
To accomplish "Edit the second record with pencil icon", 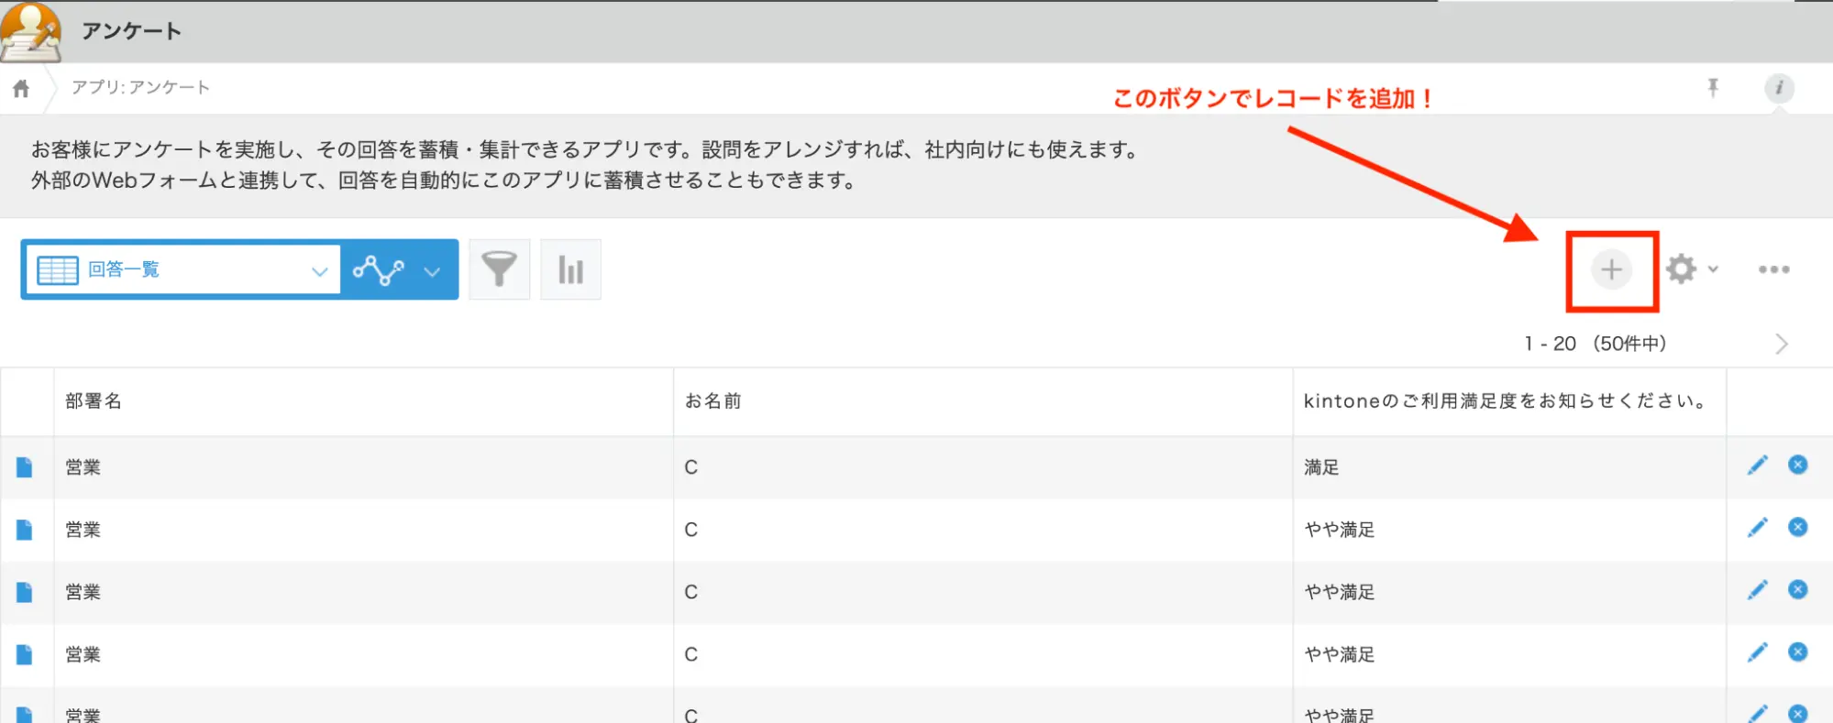I will tap(1757, 528).
